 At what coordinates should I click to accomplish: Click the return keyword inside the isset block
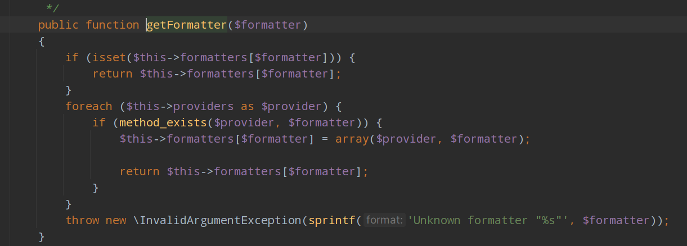pyautogui.click(x=113, y=74)
